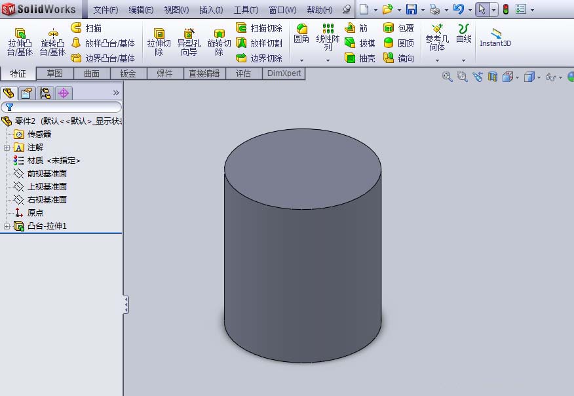Image resolution: width=574 pixels, height=396 pixels.
Task: Click the 旋转切除 revolved cut tool
Action: pyautogui.click(x=219, y=42)
